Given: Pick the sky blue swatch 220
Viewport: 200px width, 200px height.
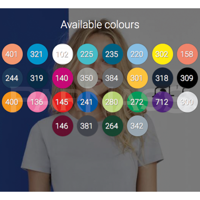Looking at the screenshot, I should pos(137,54).
